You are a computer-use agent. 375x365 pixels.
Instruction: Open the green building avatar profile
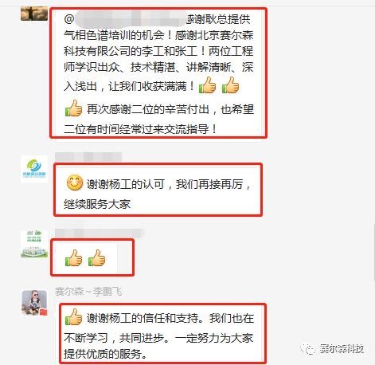click(x=34, y=244)
